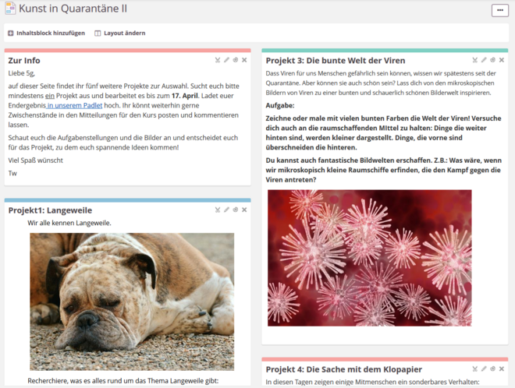
Task: Edit the Projekt 4 Klopapier block
Action: 484,369
